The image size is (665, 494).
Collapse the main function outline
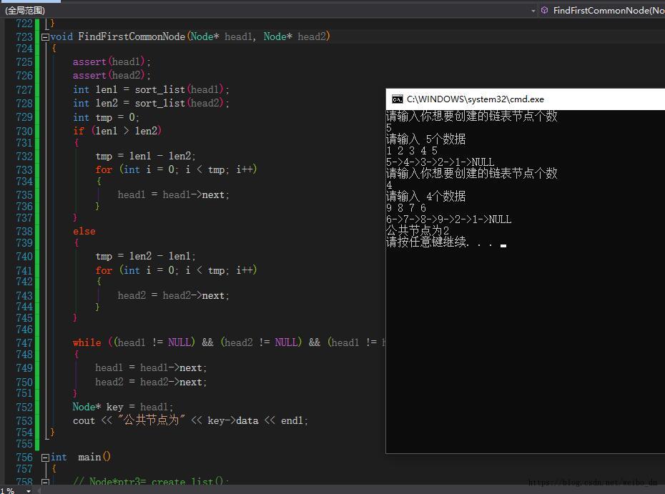(x=45, y=458)
